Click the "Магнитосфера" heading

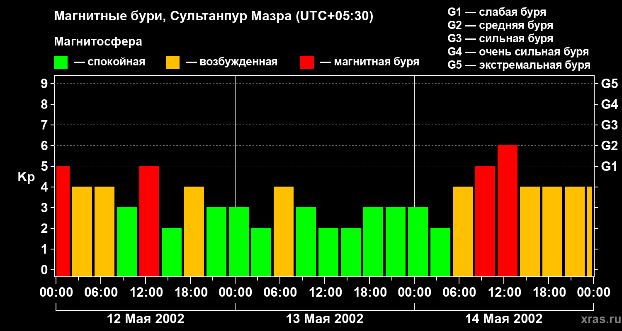(98, 42)
